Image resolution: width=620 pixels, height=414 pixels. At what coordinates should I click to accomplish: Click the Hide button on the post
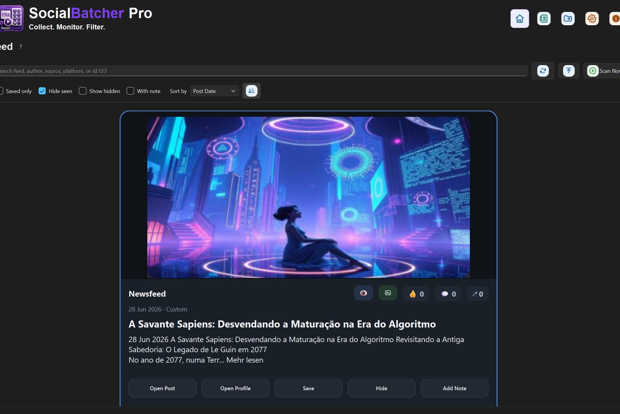(x=382, y=388)
